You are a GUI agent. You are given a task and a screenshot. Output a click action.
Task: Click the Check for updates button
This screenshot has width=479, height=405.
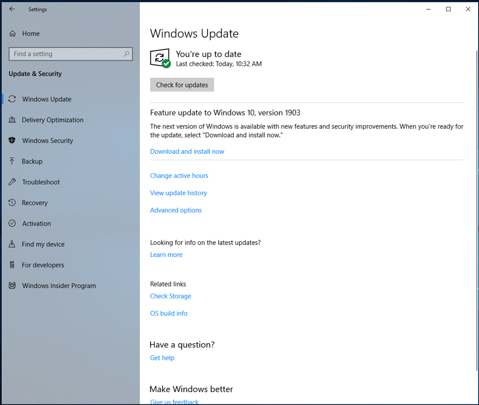[x=182, y=85]
